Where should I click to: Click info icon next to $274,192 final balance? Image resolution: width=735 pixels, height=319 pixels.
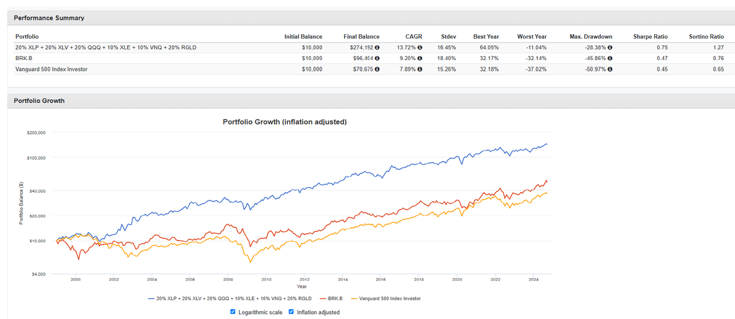pos(377,48)
